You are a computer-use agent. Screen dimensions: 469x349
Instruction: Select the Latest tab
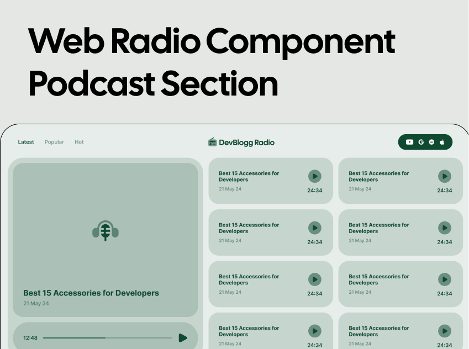pyautogui.click(x=26, y=142)
